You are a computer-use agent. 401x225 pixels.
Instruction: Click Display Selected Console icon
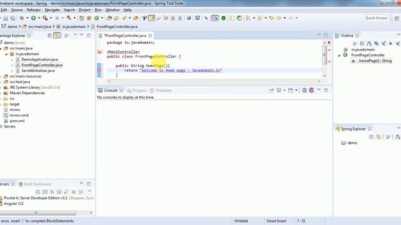point(279,90)
